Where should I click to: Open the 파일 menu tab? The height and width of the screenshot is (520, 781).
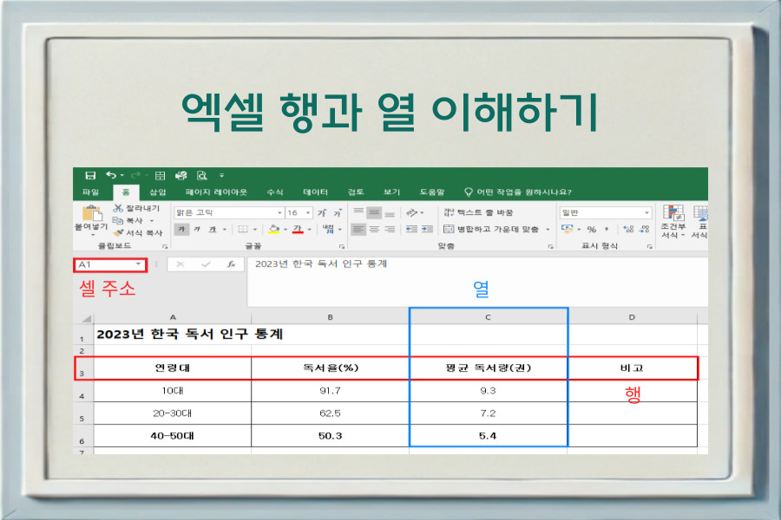tap(90, 192)
